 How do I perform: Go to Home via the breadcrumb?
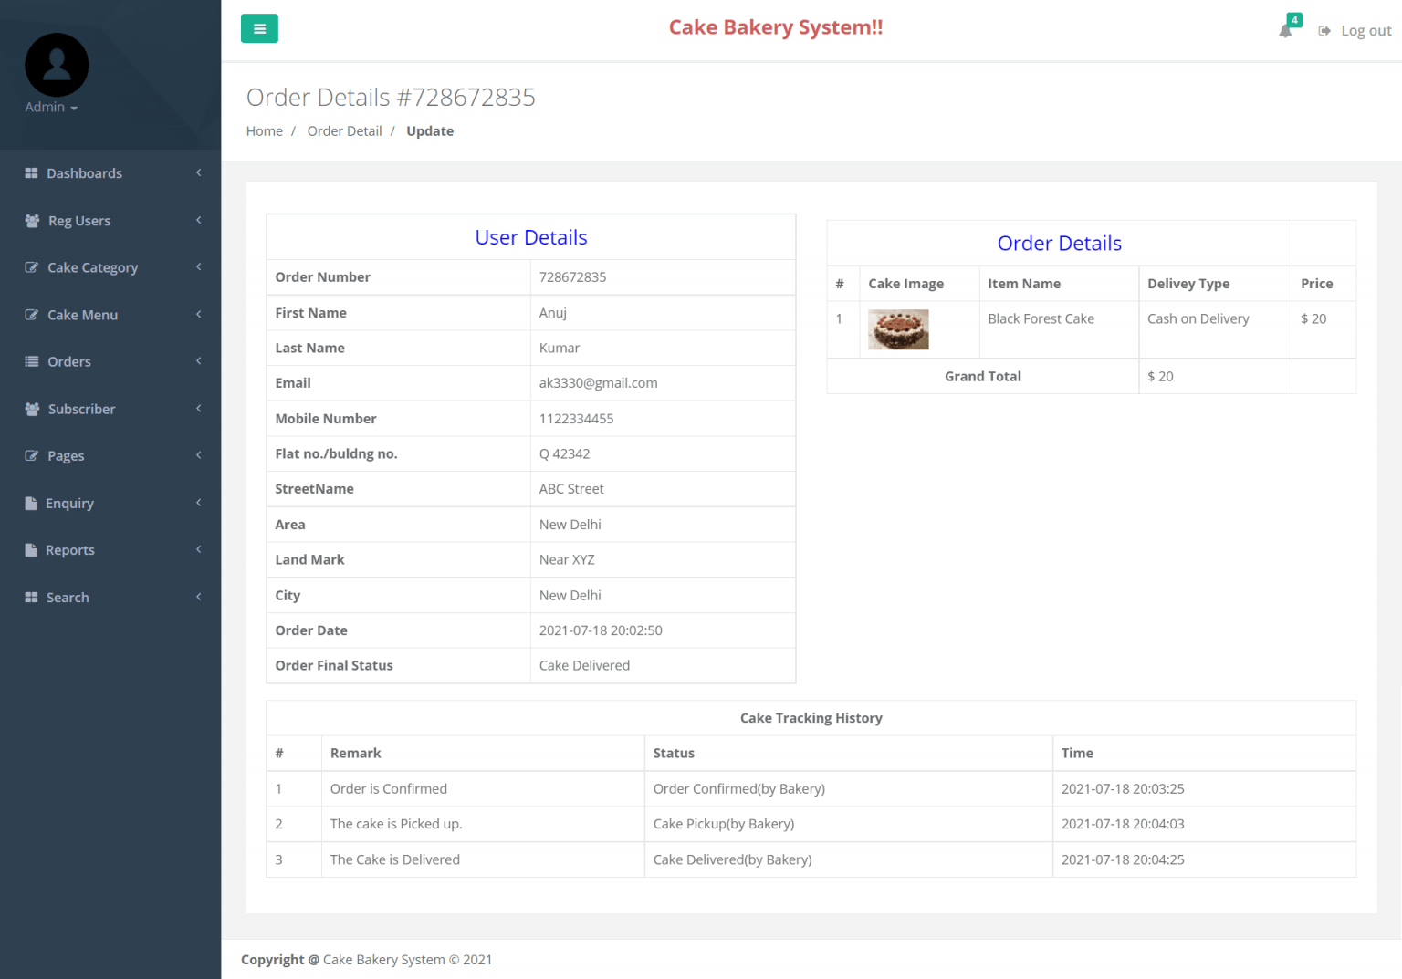(264, 130)
